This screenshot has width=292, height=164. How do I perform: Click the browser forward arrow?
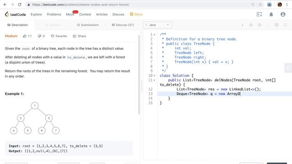12,5
